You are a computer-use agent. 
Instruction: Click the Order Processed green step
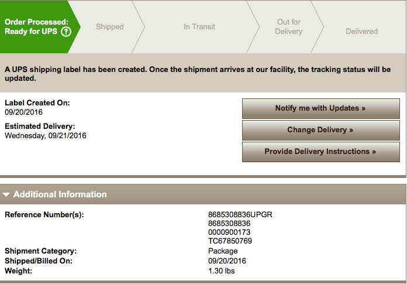(x=36, y=26)
